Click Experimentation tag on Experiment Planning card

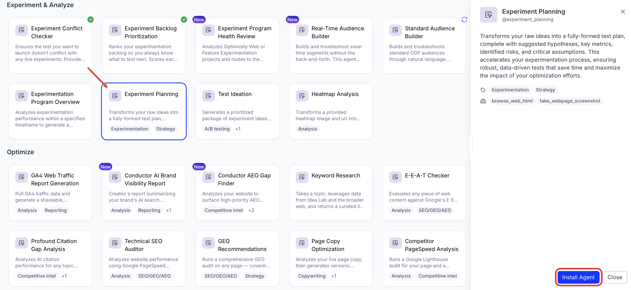point(130,129)
